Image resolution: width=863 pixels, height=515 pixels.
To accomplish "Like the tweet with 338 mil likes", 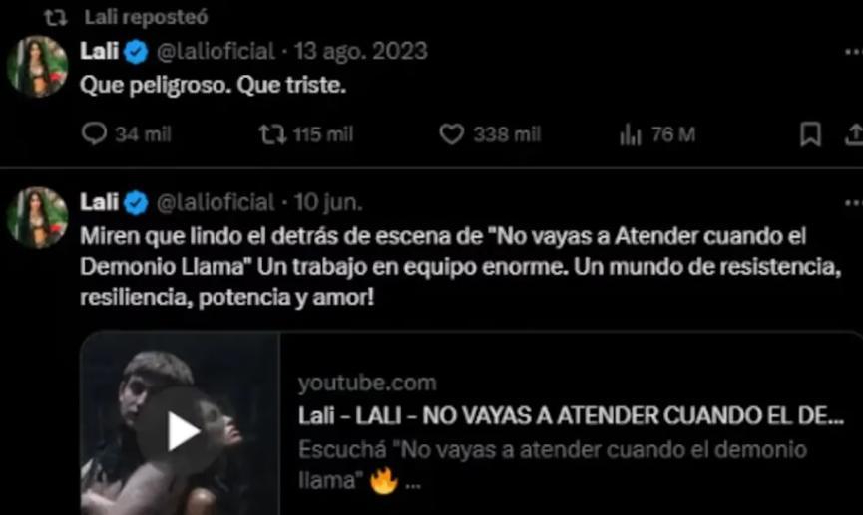I will pyautogui.click(x=451, y=134).
